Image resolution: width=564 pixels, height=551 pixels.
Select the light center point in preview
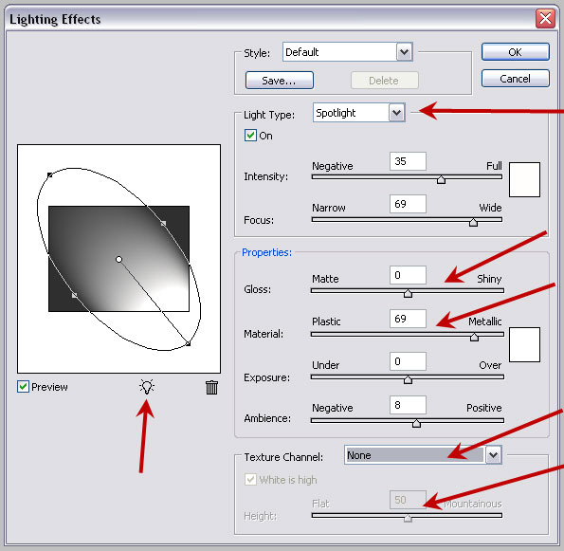[118, 259]
